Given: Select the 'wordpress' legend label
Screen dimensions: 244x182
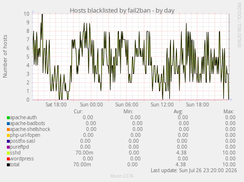Looking at the screenshot, I should coord(22,159).
